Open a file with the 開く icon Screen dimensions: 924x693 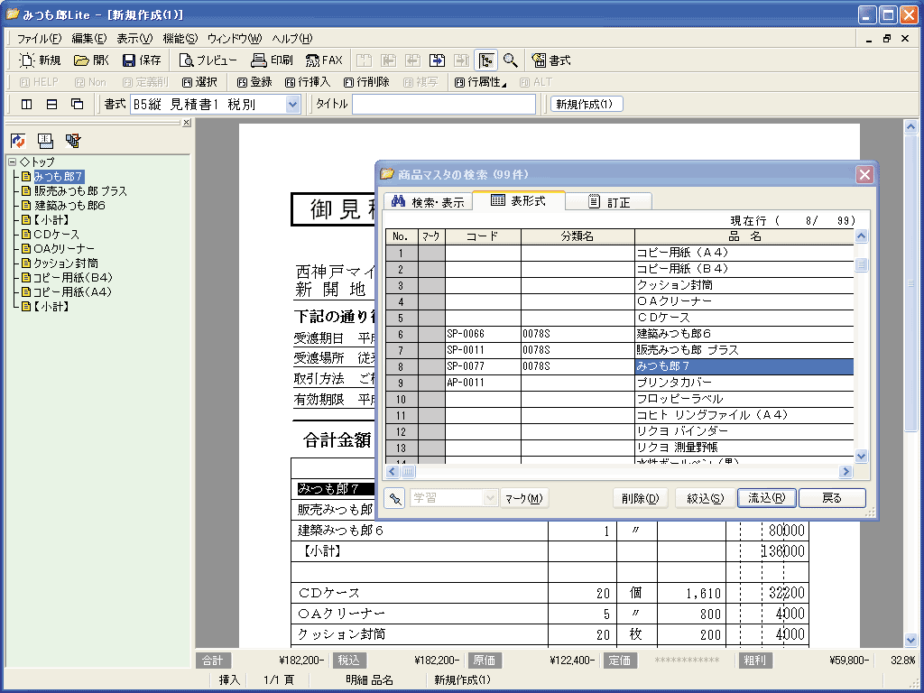tap(91, 60)
